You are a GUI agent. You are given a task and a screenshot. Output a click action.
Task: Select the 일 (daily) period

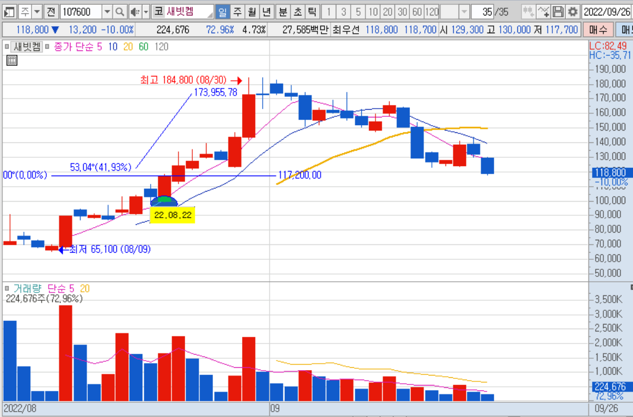[x=222, y=12]
